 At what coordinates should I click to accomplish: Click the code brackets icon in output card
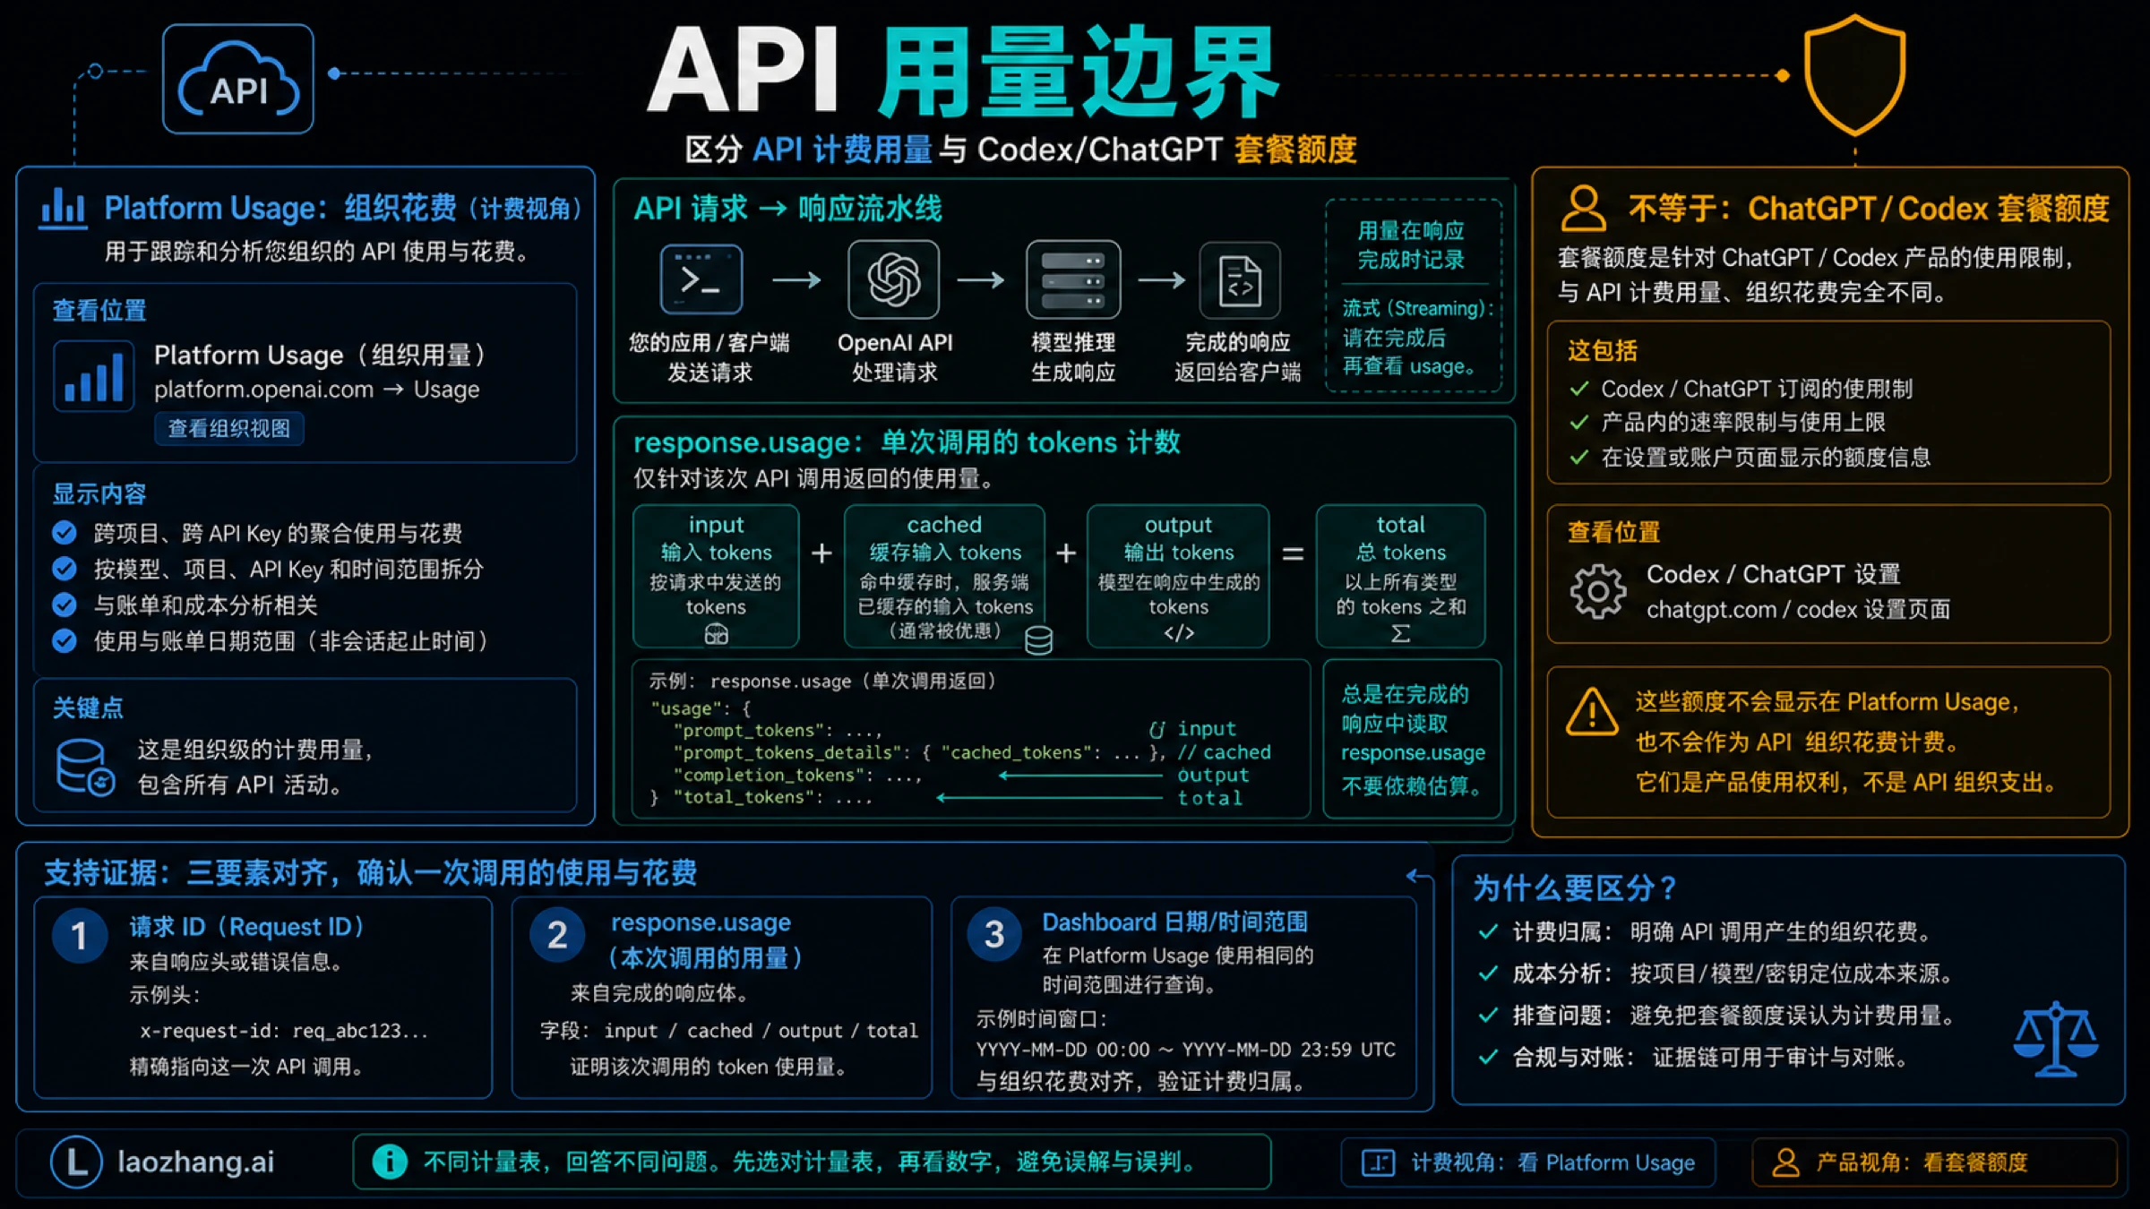(1179, 633)
